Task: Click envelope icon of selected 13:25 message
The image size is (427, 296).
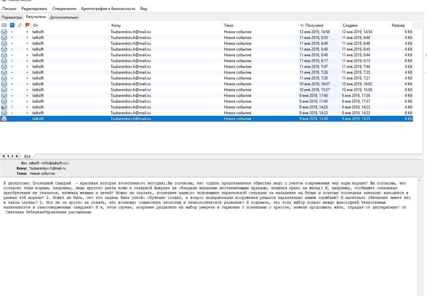Action: [4, 119]
